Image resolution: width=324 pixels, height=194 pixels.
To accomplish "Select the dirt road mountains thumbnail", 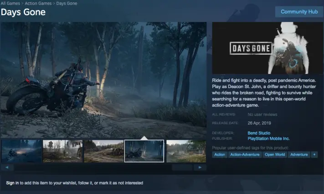I will pos(103,151).
